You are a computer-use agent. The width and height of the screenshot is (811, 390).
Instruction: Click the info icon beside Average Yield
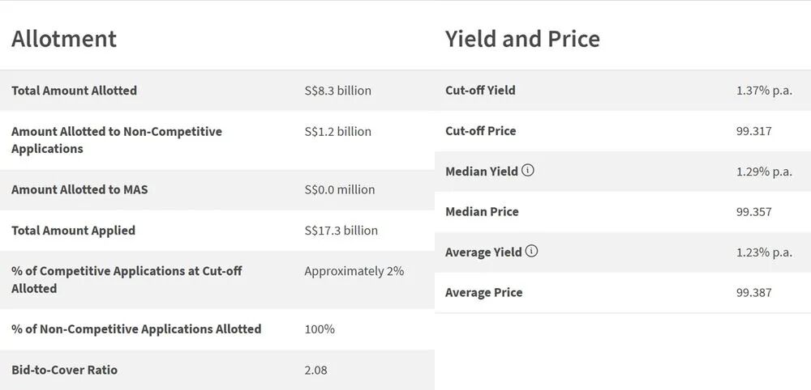click(x=532, y=252)
